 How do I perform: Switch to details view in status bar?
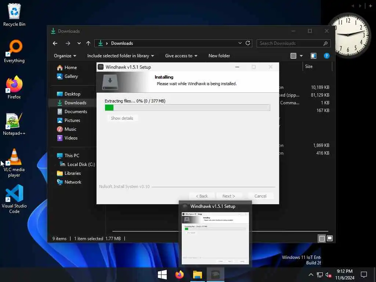[x=322, y=239]
